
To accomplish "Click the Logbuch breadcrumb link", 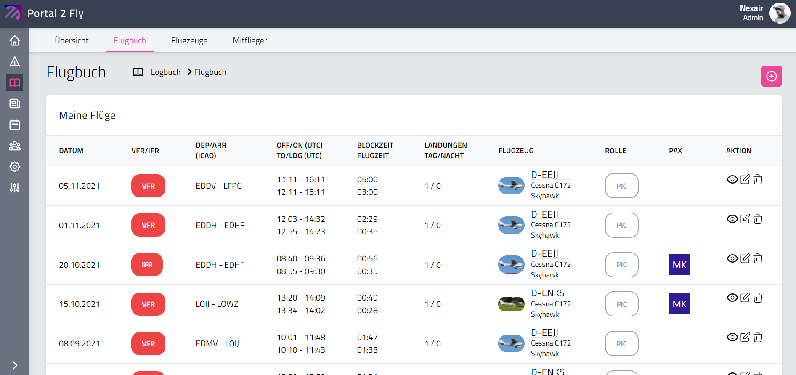I will 165,72.
